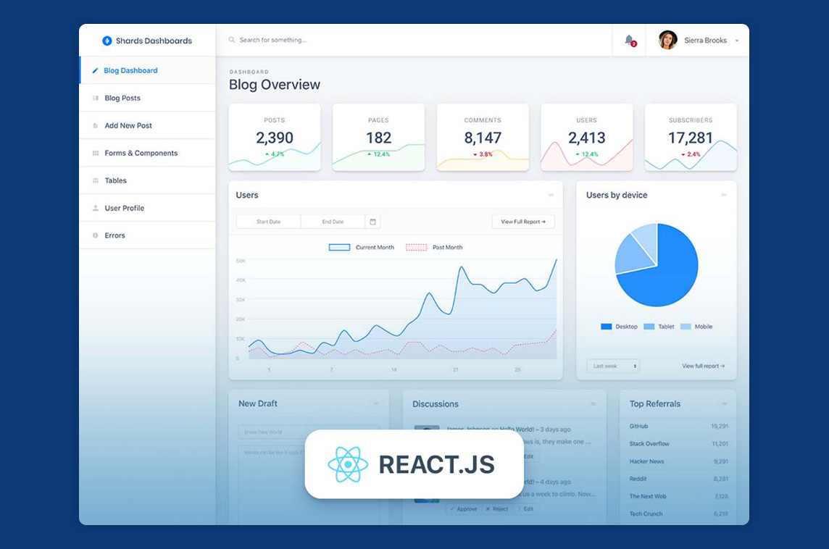
Task: Click the grid icon beside Forms & Components
Action: point(95,154)
